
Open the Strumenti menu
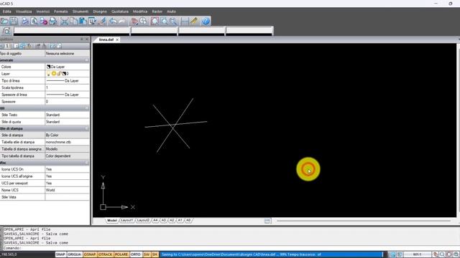coord(80,11)
